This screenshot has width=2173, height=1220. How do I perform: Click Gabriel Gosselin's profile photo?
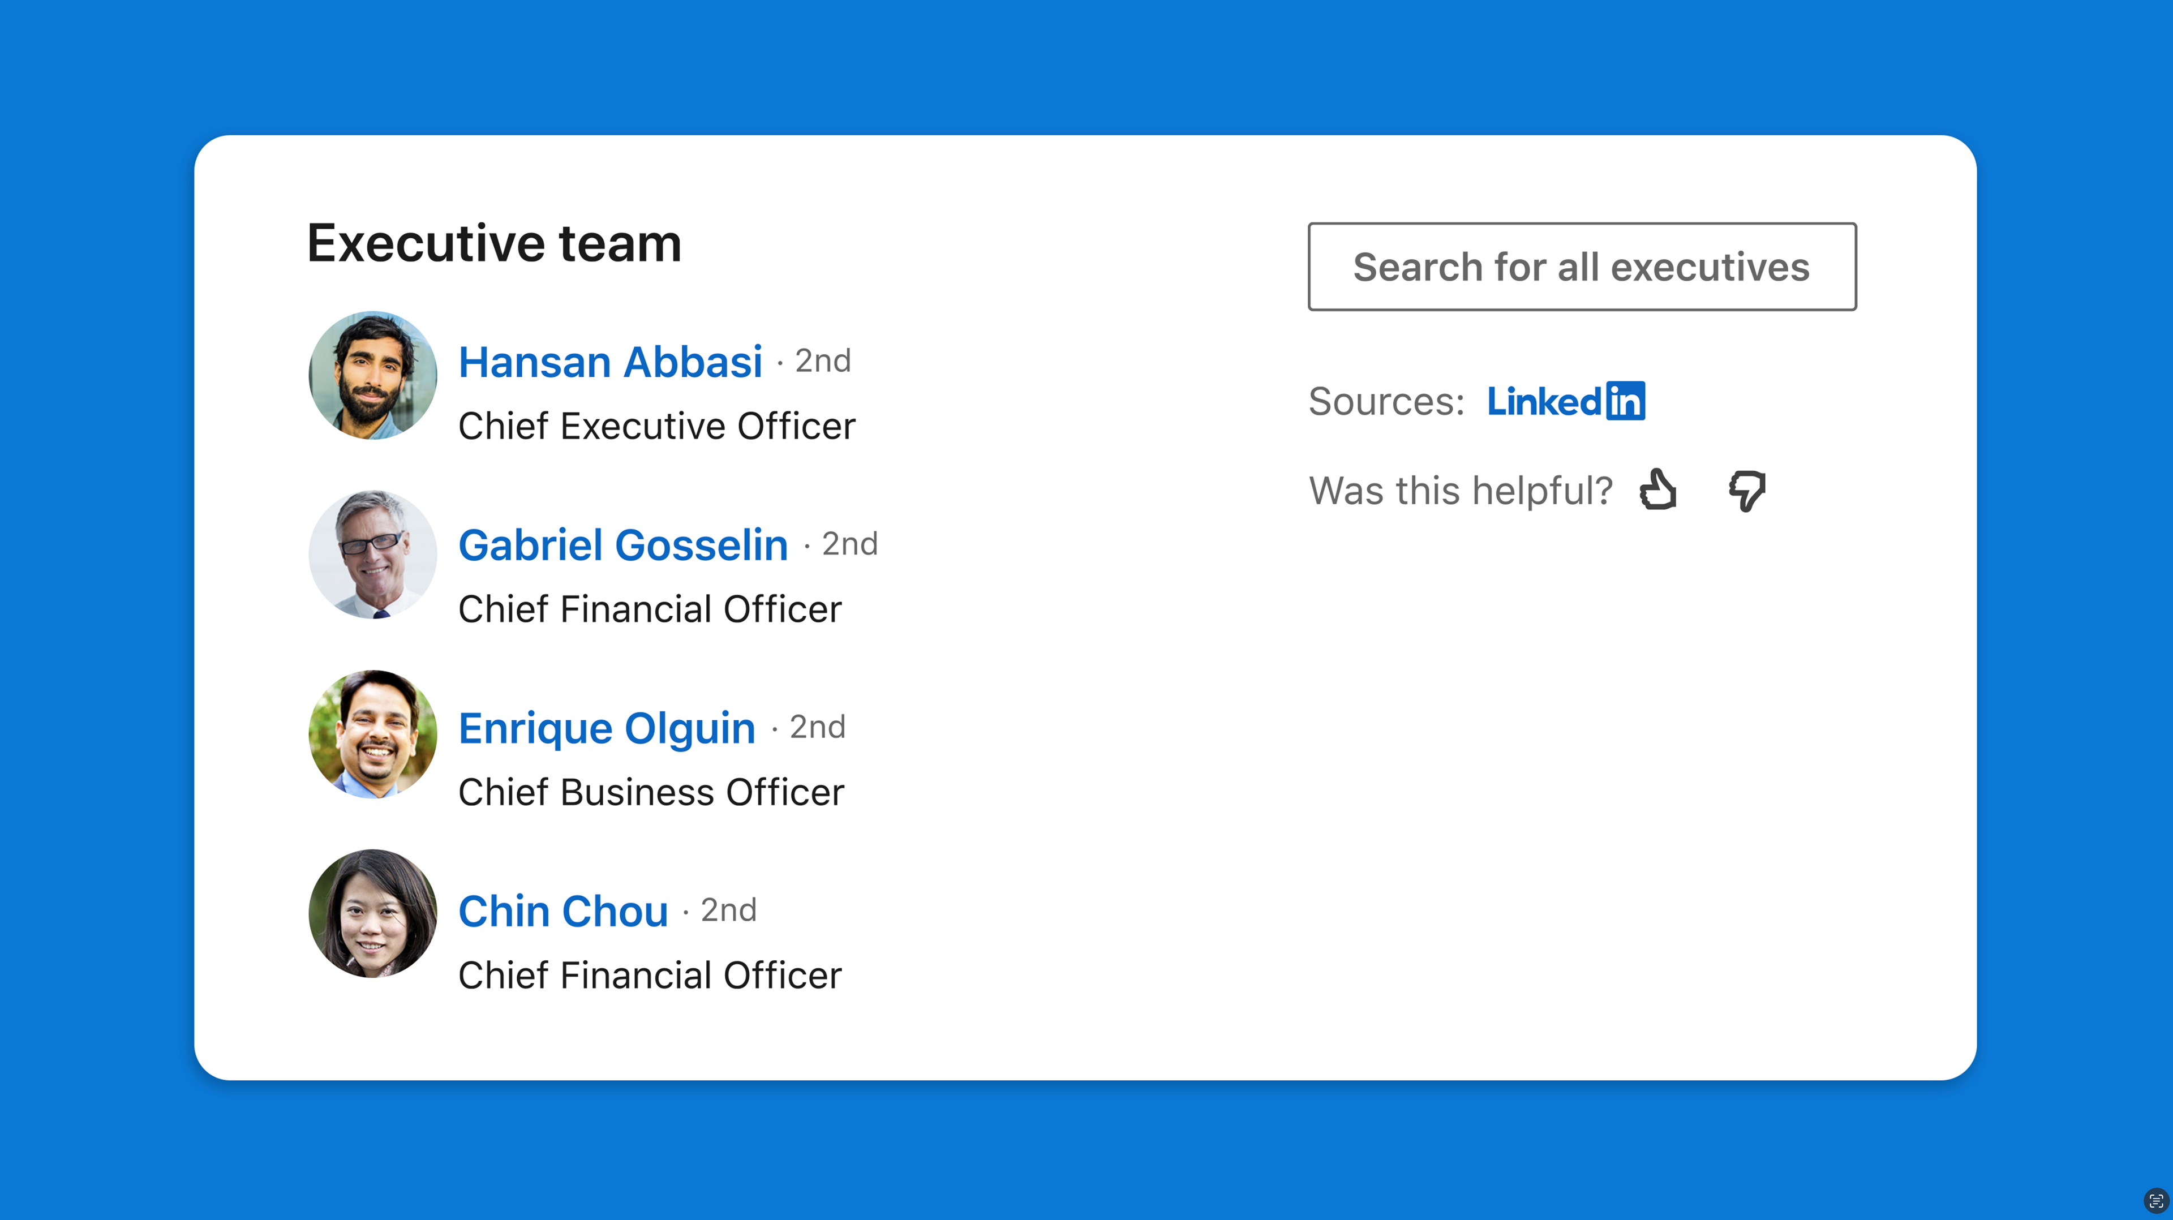click(x=373, y=555)
